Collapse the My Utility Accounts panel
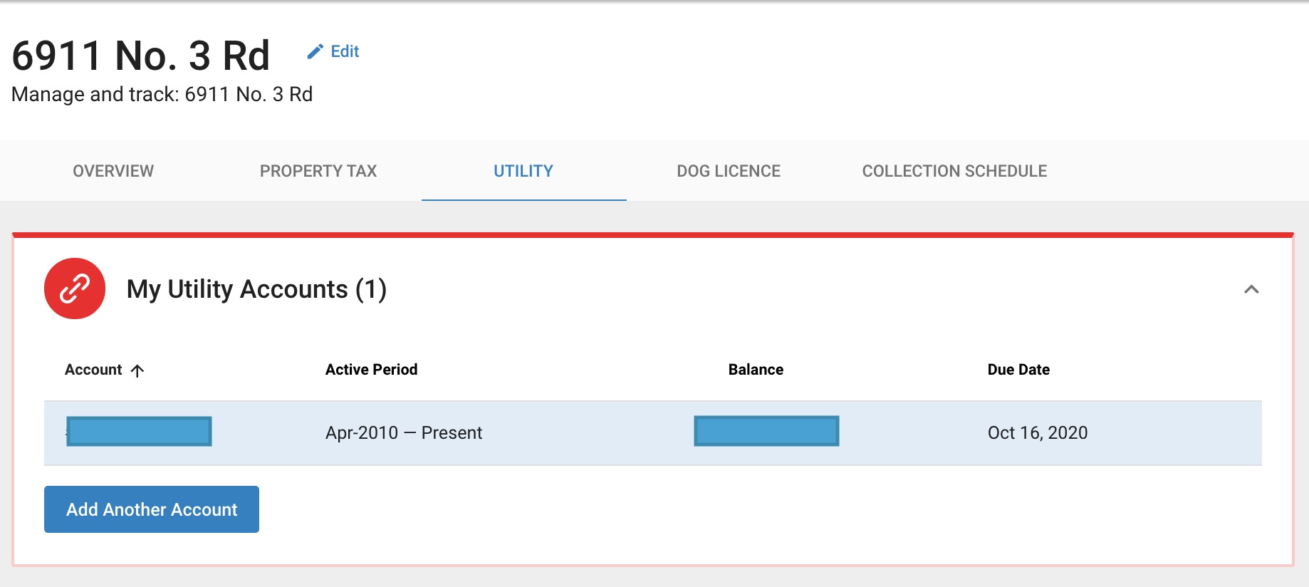Screen dimensions: 1309x587 [x=1251, y=289]
